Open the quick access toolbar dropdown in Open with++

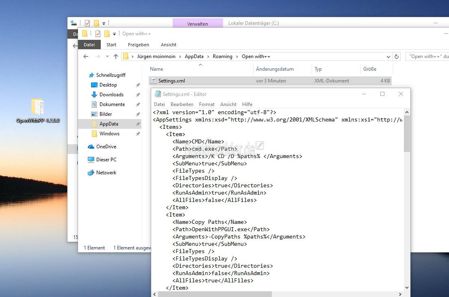tap(114, 34)
